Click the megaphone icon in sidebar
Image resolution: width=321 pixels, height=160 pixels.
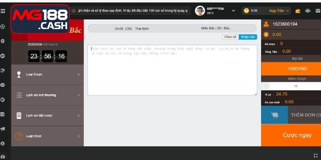pos(3,129)
